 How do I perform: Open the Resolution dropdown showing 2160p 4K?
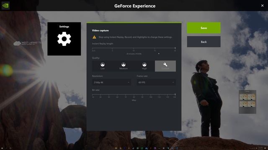click(111, 82)
